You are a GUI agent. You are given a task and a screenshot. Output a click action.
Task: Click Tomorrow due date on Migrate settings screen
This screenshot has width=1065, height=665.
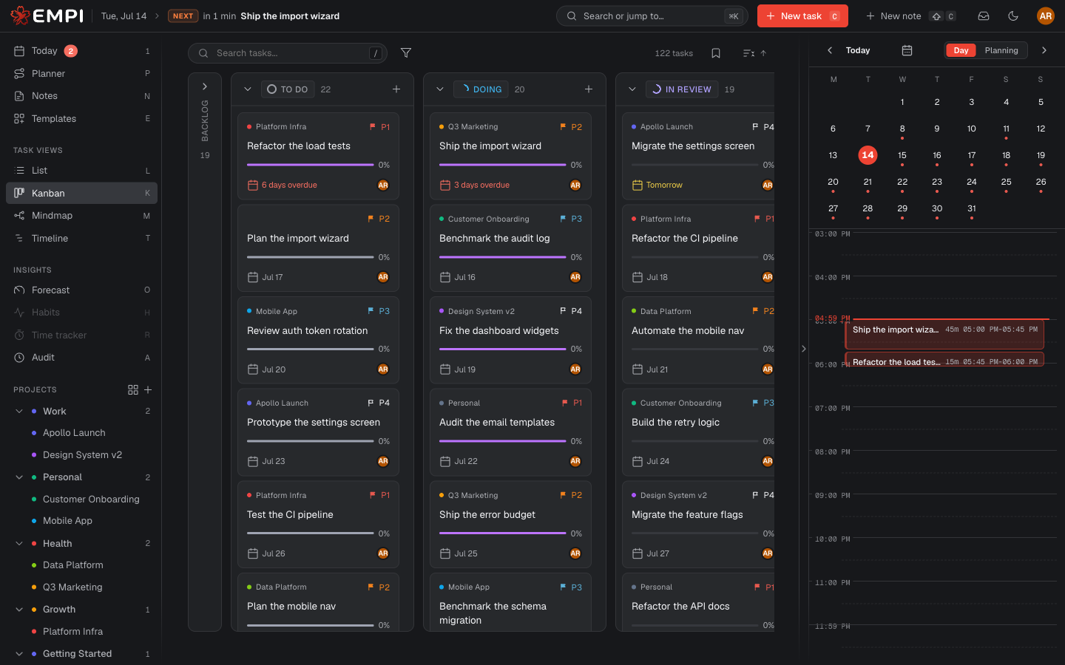click(657, 185)
